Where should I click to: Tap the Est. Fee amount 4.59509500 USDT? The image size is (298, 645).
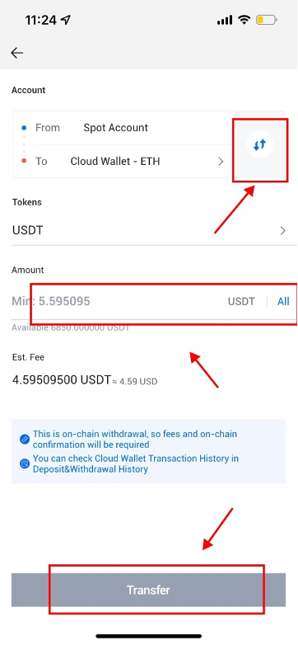[x=62, y=379]
